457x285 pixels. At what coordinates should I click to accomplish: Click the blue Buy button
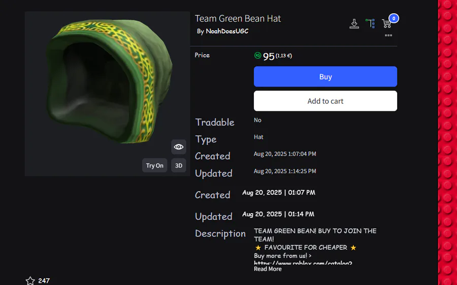pyautogui.click(x=325, y=77)
